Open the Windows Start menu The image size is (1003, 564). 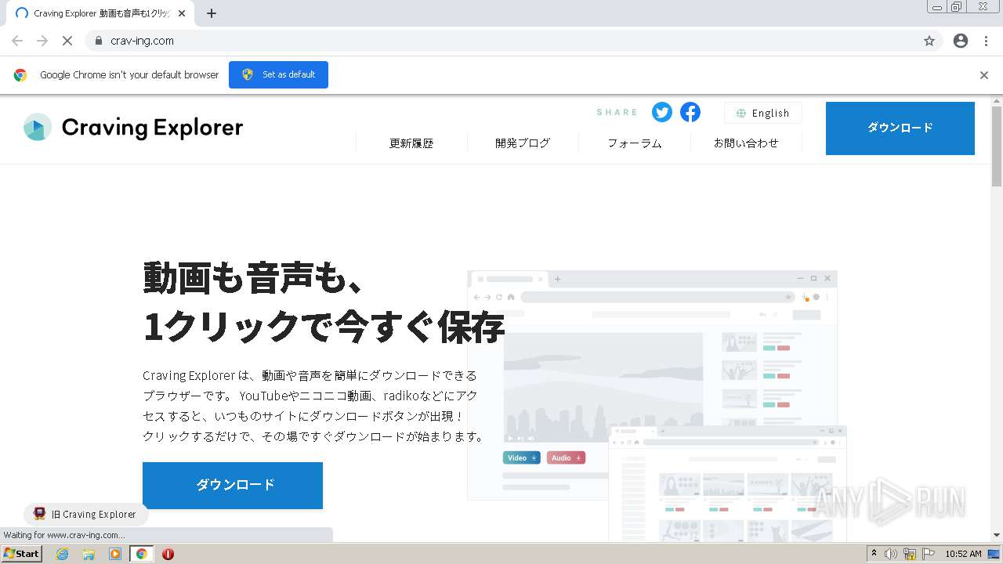[x=21, y=553]
